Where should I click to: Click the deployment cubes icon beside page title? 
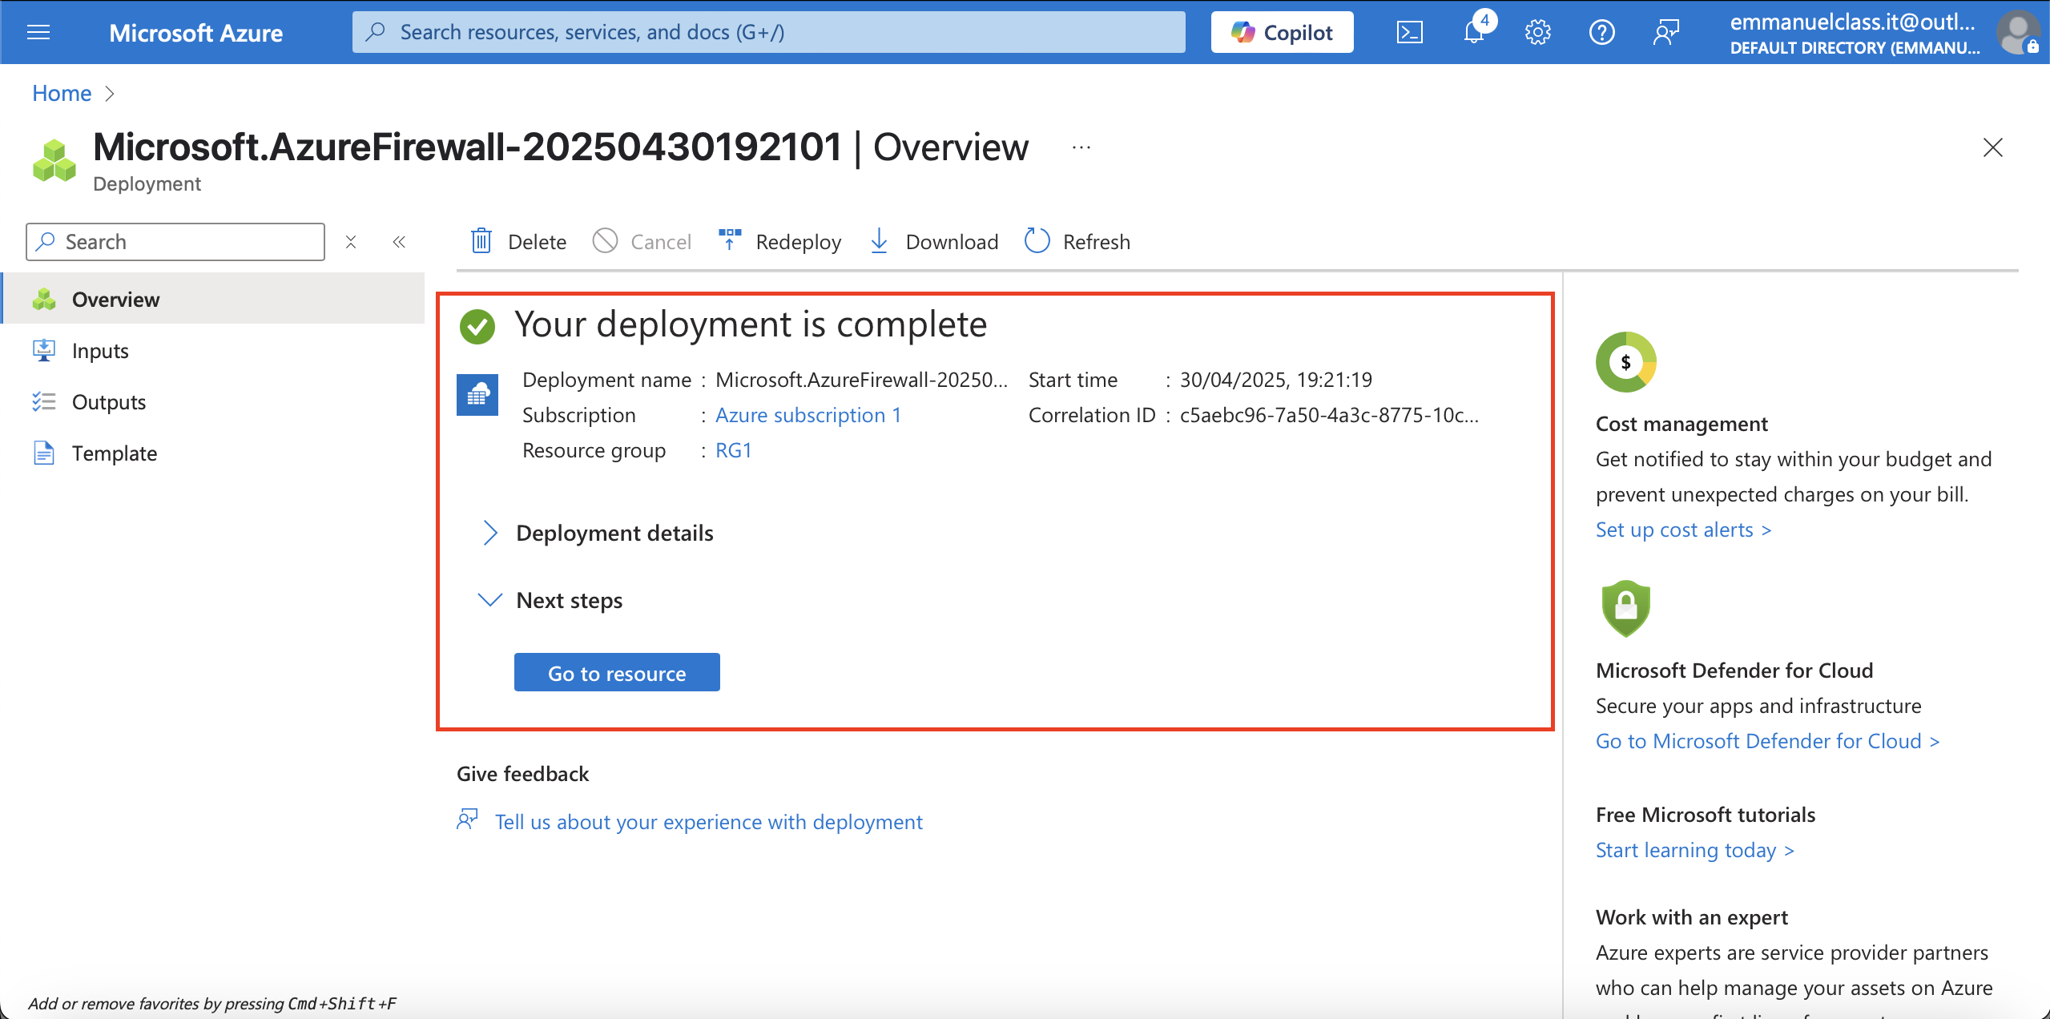pos(54,160)
